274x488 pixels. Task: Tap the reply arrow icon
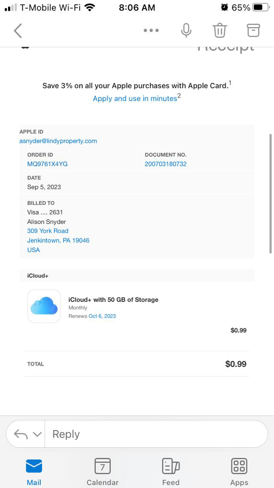[x=21, y=434]
